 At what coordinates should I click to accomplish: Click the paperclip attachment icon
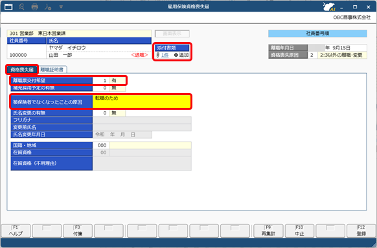coord(158,55)
